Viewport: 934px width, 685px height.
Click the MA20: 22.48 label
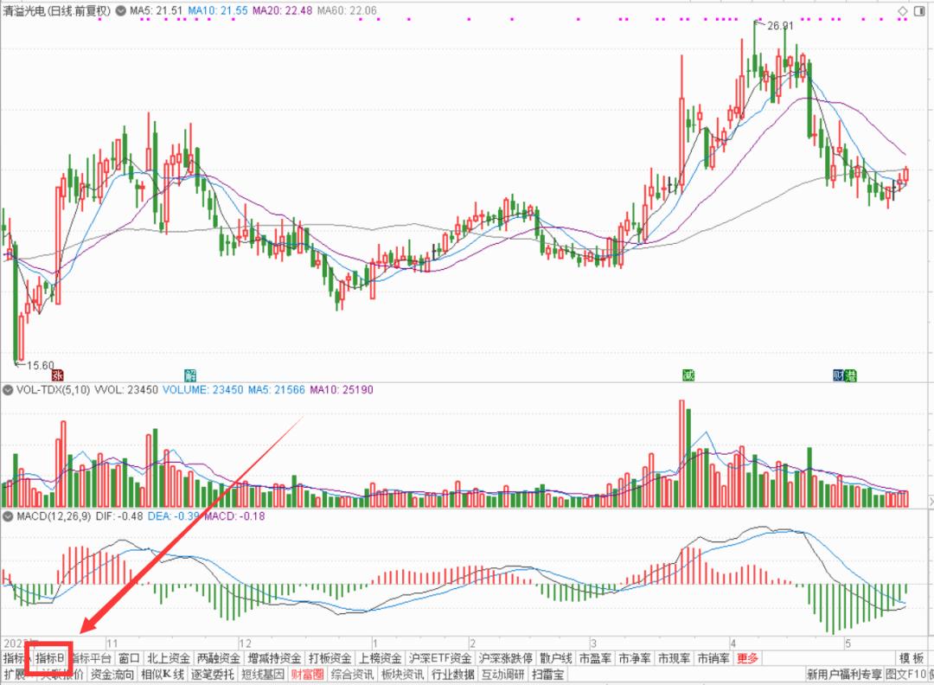click(x=282, y=10)
